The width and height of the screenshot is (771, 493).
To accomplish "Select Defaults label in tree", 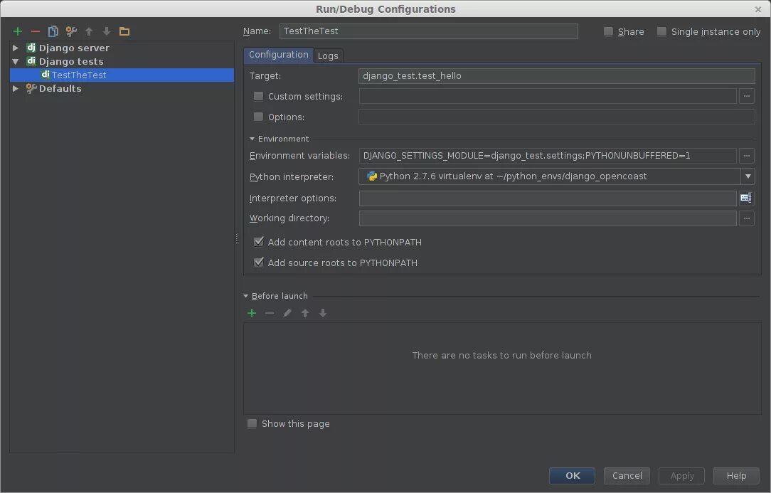I will tap(60, 88).
